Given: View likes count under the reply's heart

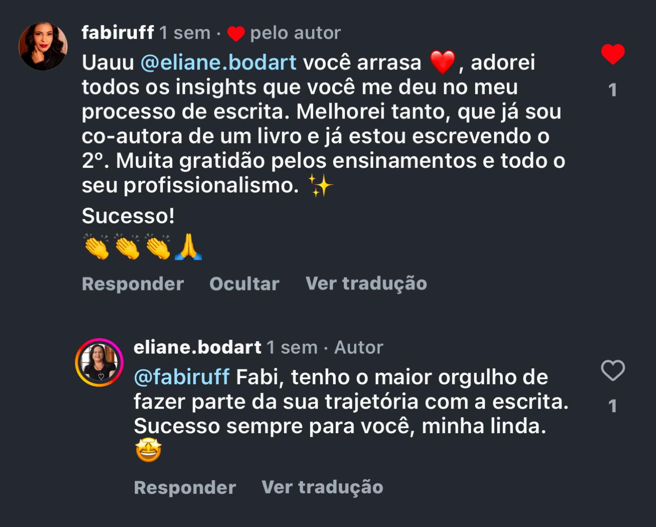Looking at the screenshot, I should coord(612,406).
